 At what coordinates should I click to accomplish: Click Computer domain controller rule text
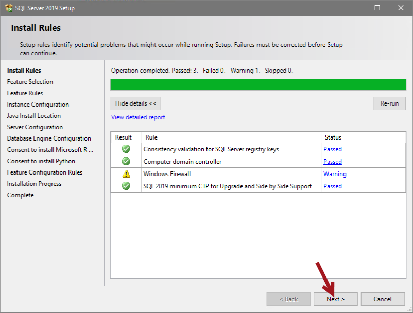tap(182, 162)
